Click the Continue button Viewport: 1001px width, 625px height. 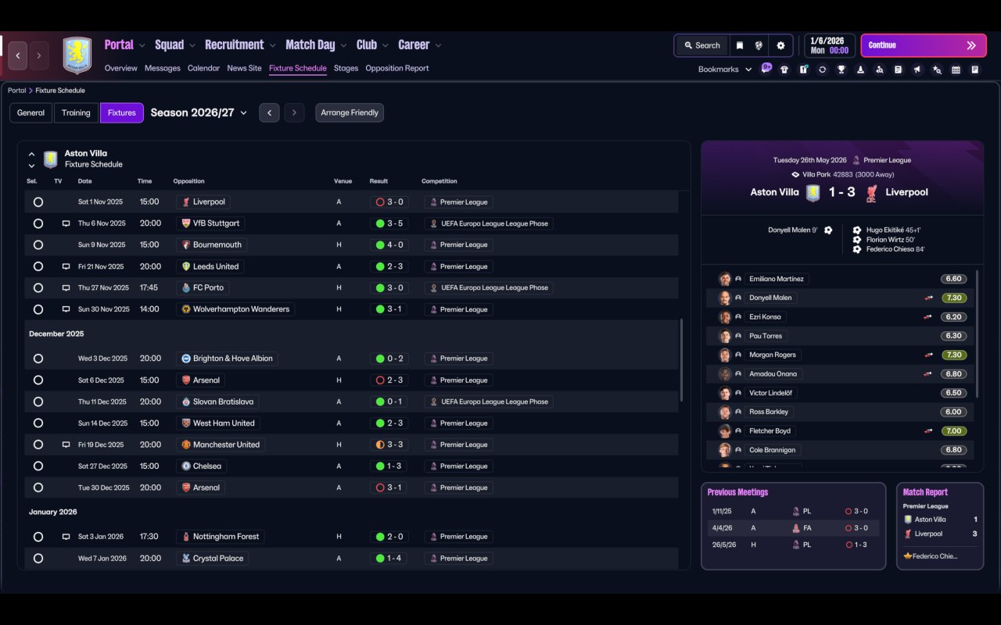924,45
